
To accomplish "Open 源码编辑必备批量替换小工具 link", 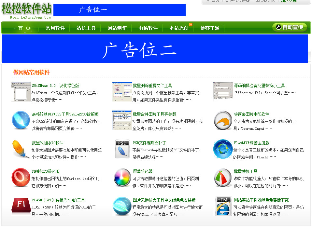I will click(259, 86).
